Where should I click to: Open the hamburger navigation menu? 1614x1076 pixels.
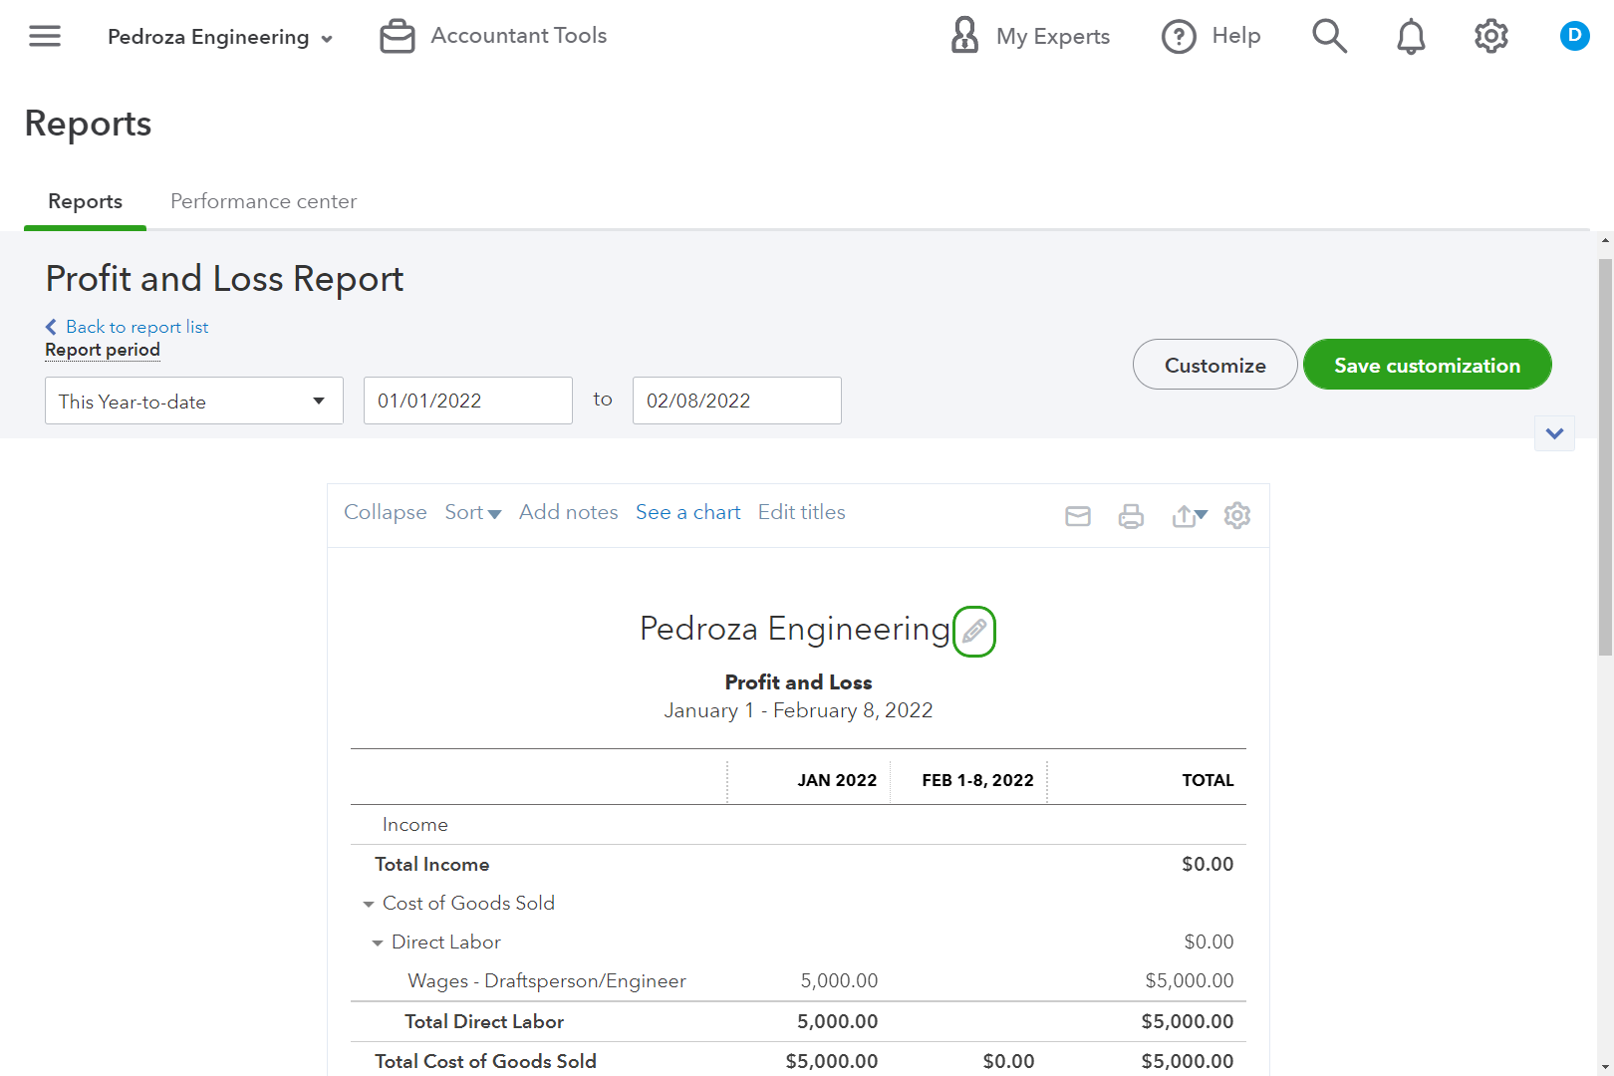coord(44,36)
